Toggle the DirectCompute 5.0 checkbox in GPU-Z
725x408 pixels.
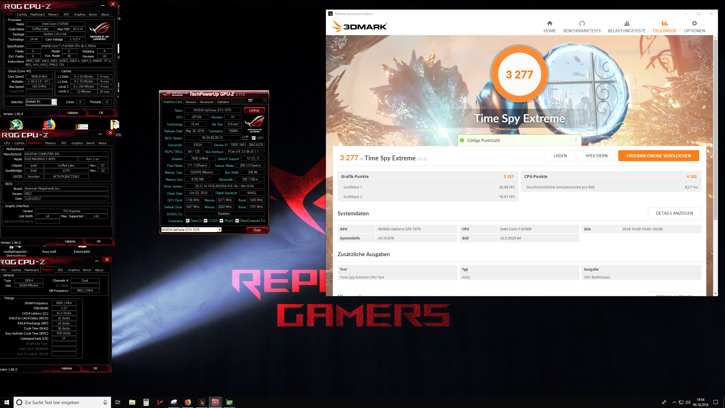click(237, 221)
